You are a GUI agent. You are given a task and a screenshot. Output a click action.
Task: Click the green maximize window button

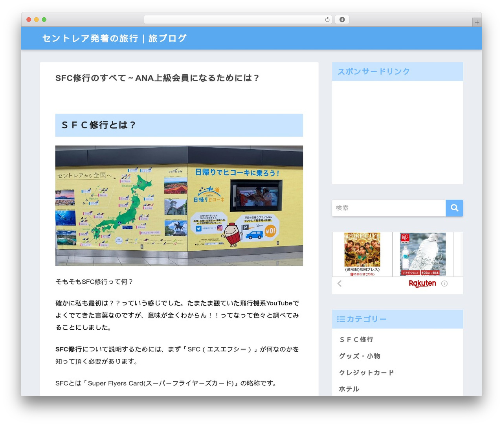point(44,20)
